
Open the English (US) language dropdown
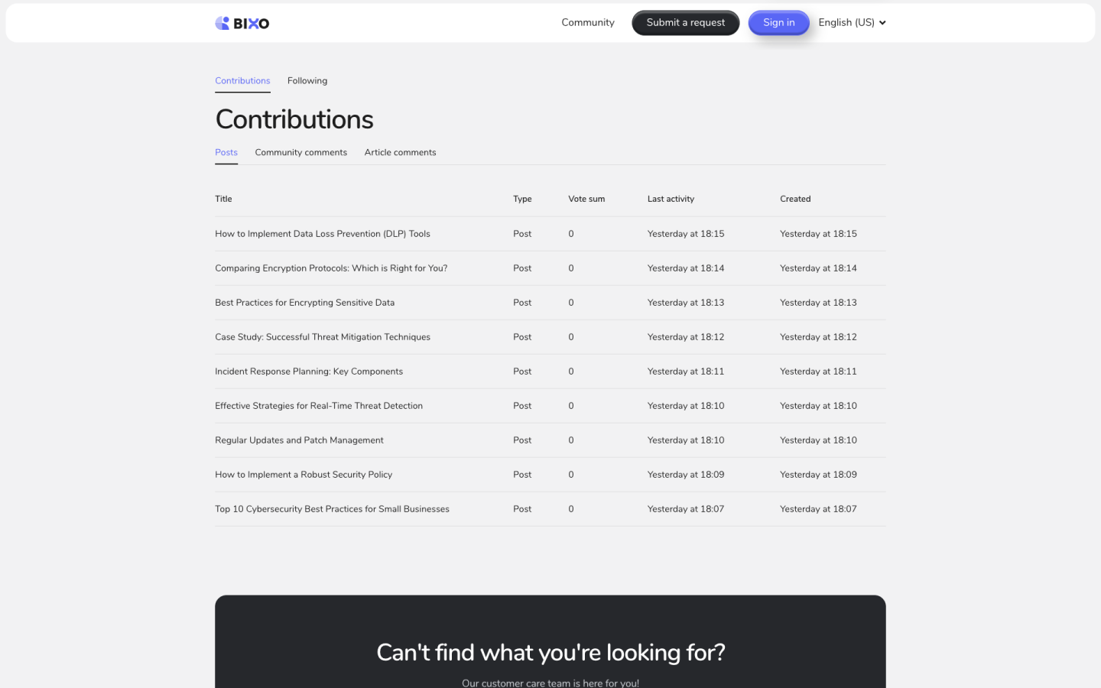pos(852,23)
